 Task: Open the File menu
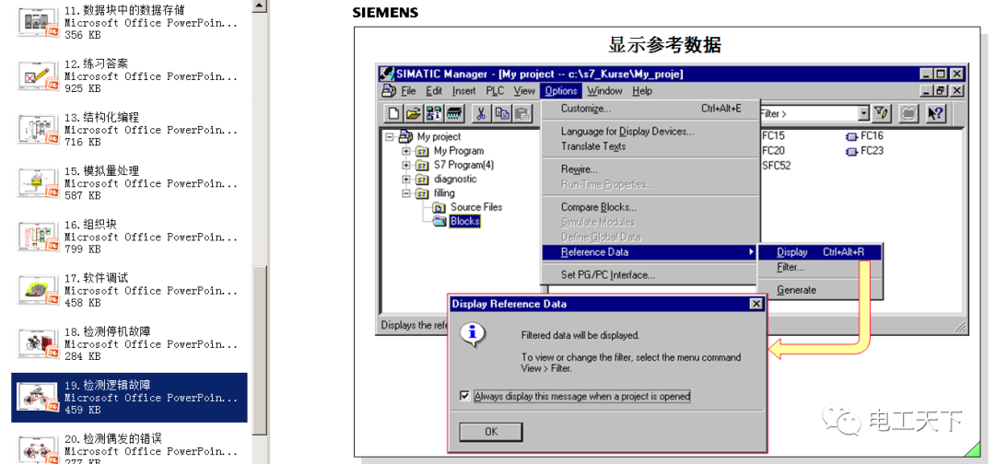pos(408,91)
